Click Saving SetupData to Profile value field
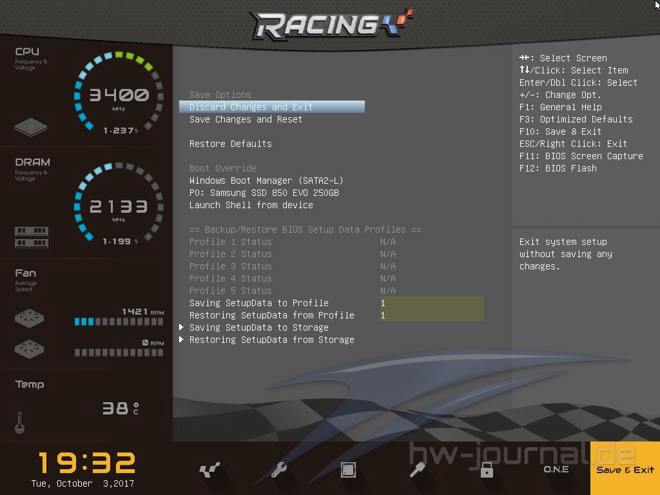This screenshot has width=660, height=495. tap(431, 303)
